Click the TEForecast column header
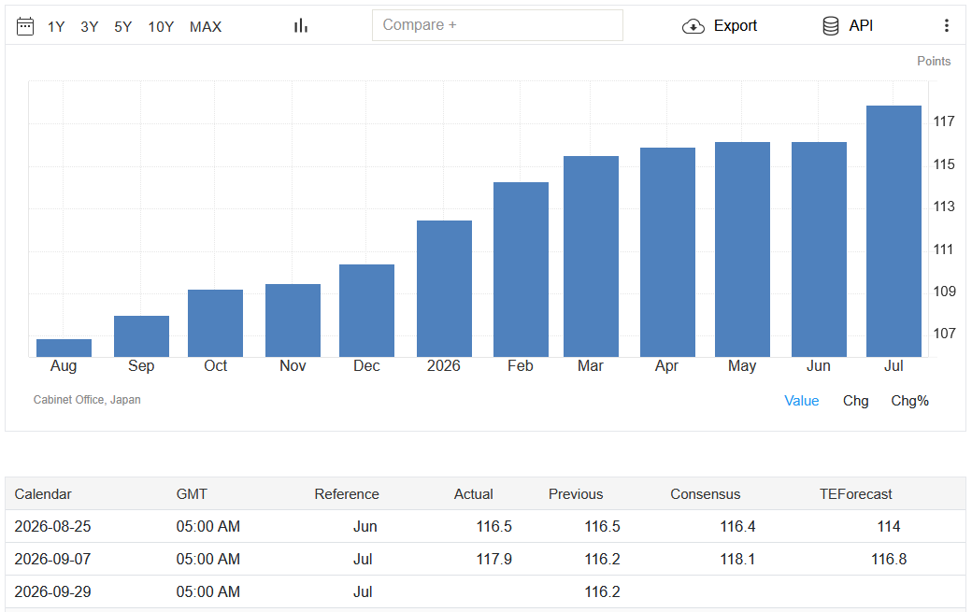 pos(855,493)
